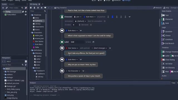
Task: Open the Library timeline
Action: click(38, 24)
